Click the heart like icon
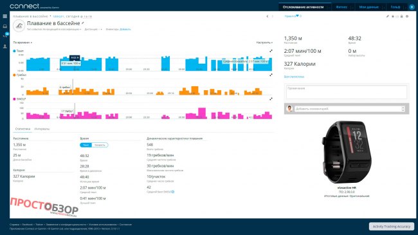Viewport: 418px width, 235px height. [297, 16]
